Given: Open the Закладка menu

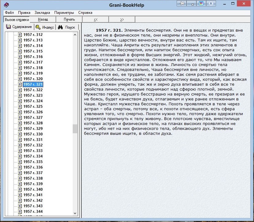Looking at the screenshot, I should click(x=42, y=13).
